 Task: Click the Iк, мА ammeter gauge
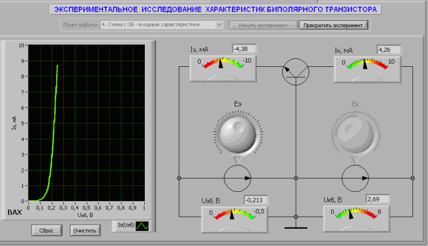(367, 68)
